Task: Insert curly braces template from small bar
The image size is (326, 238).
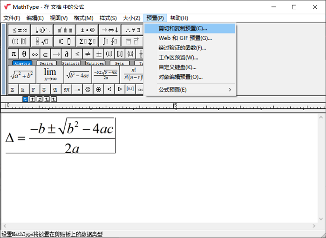Action: tap(130, 54)
